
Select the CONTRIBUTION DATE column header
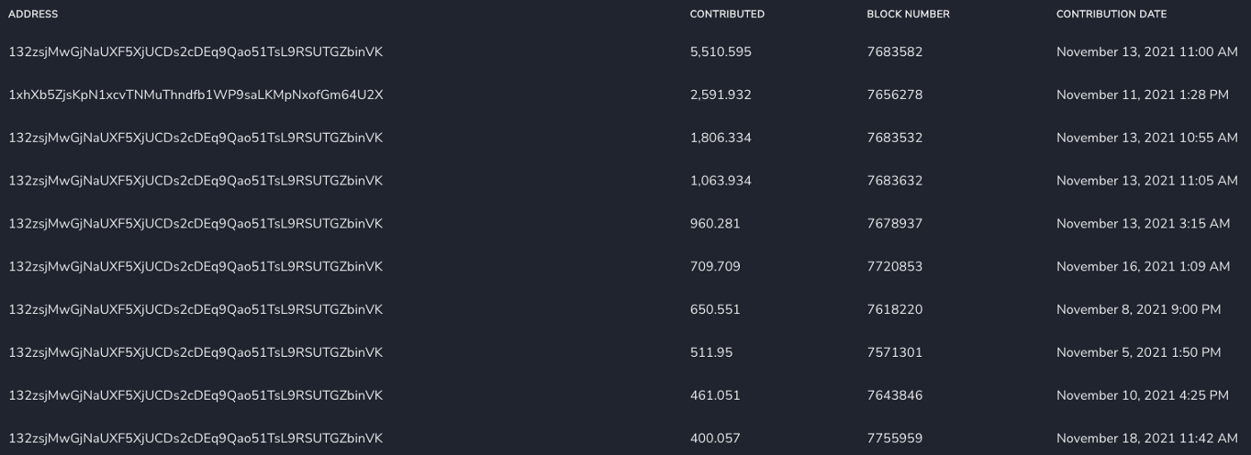[x=1111, y=14]
